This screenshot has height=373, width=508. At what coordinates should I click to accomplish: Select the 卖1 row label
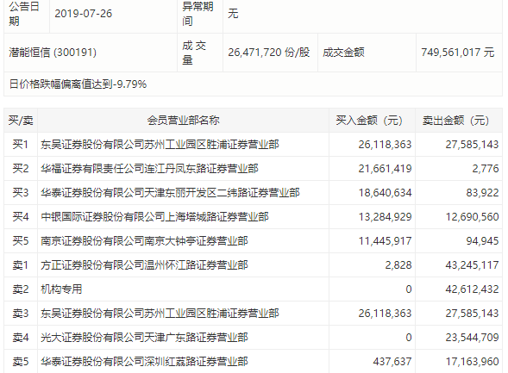pyautogui.click(x=21, y=265)
